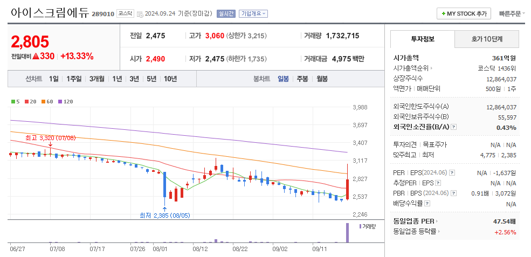The height and width of the screenshot is (257, 531).
Task: Click the 하한가 1,735 lower limit text
Action: click(246, 59)
